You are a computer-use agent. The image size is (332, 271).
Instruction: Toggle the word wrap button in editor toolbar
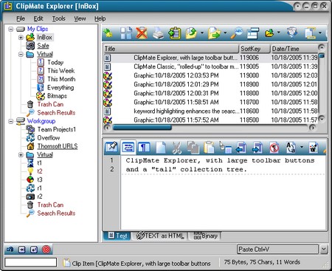tap(128, 148)
